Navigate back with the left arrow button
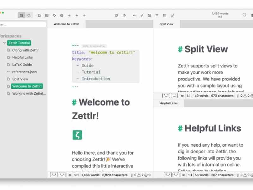 click(76, 15)
